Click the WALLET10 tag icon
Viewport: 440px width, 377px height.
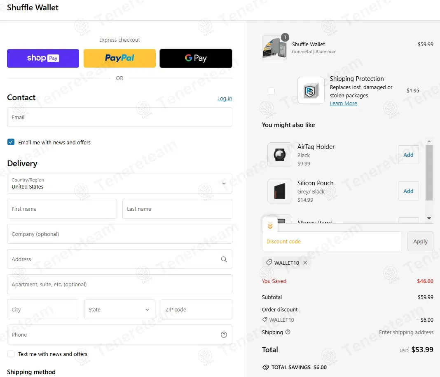tap(269, 263)
